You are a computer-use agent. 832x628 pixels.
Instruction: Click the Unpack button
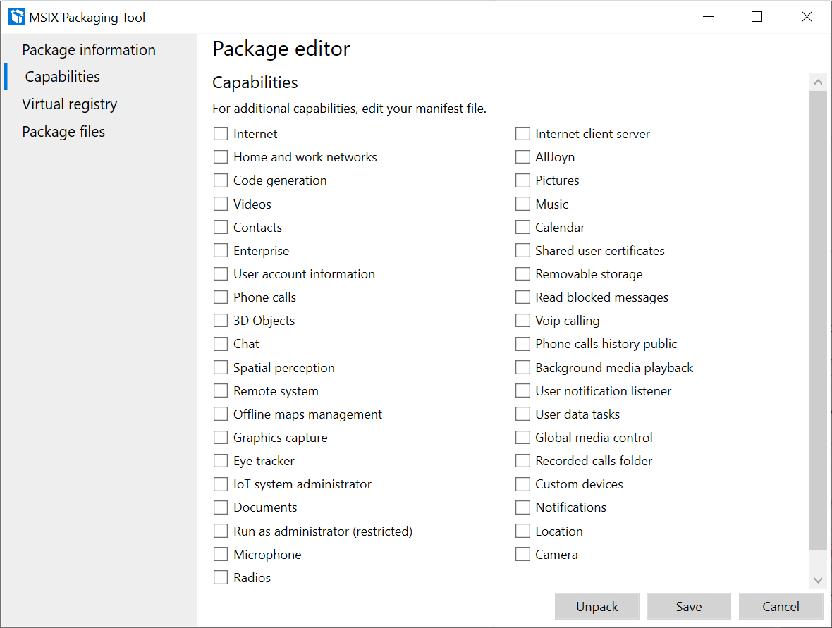coord(597,606)
